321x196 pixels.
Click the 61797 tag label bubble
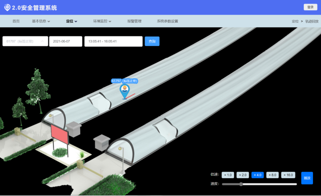(125, 81)
